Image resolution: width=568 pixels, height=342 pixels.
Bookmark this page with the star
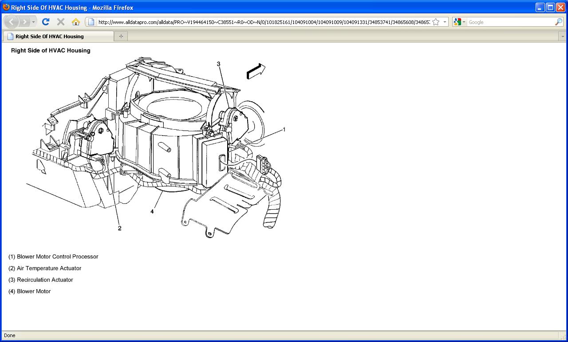click(x=436, y=22)
